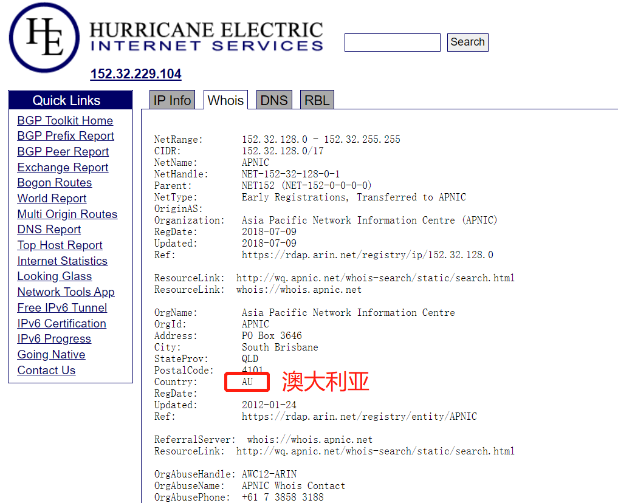Click the Address value PO Box 3646

[x=272, y=335]
